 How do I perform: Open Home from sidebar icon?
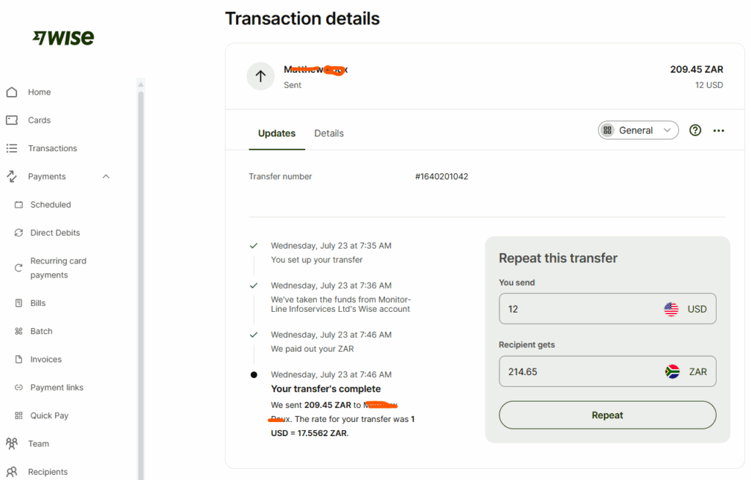(12, 92)
